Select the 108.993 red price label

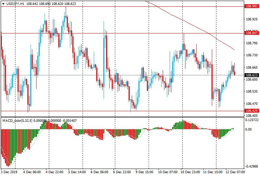[x=251, y=6]
